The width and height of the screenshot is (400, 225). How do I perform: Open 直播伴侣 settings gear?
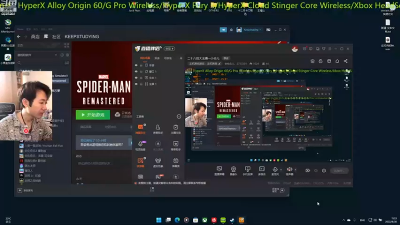324,170
